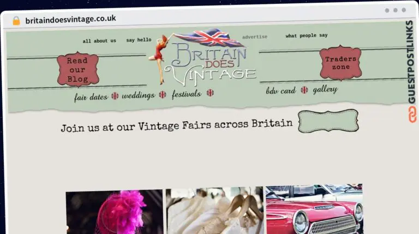The image size is (419, 234).
Task: Open what people say page
Action: coord(307,35)
